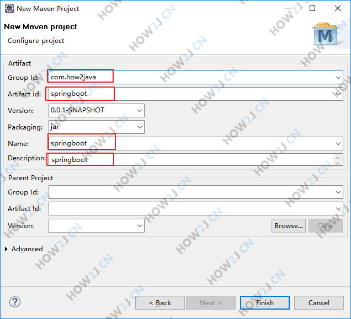Viewport: 351px width, 319px height.
Task: Click the Description: label
Action: coord(26,158)
